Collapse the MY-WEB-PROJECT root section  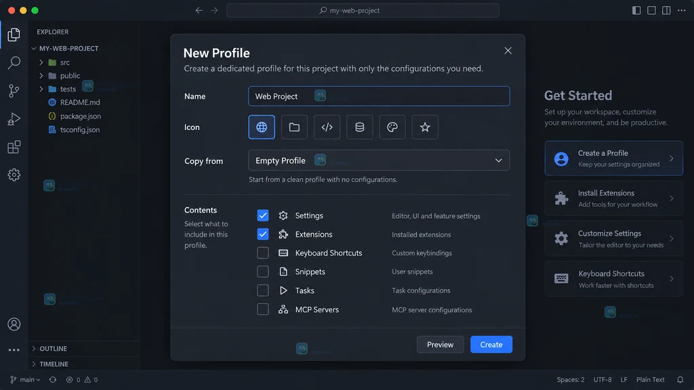(34, 48)
